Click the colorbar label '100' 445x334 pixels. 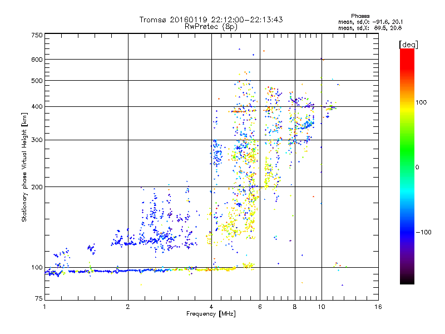tap(421, 102)
